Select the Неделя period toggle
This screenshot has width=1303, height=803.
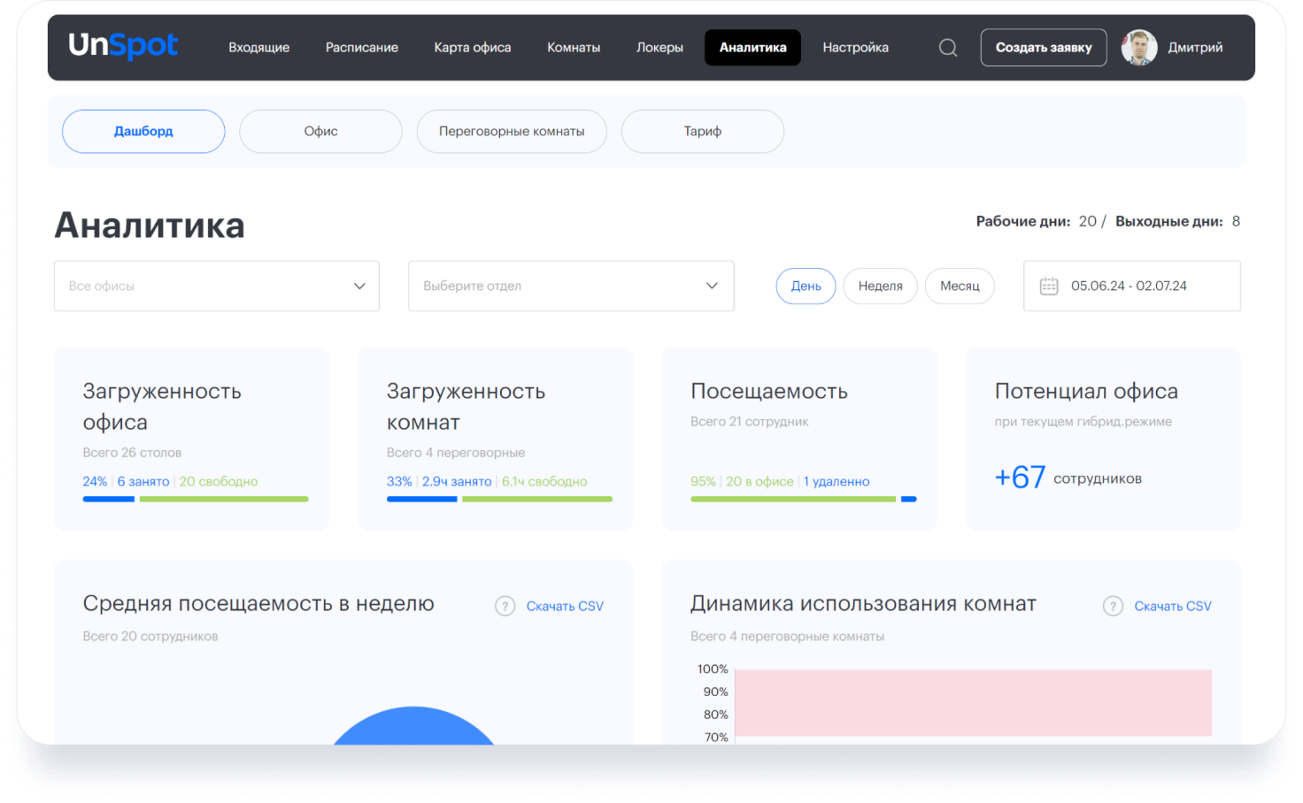[880, 286]
